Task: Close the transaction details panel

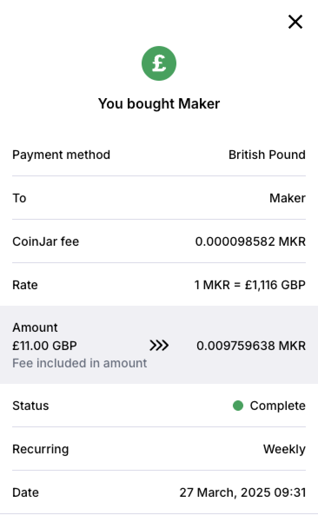Action: pos(295,22)
